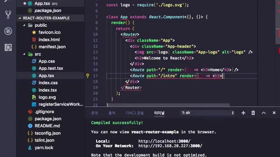Viewport: 280px width, 157px height.
Task: Click the nodejs icon of root package.json
Action: [30, 119]
